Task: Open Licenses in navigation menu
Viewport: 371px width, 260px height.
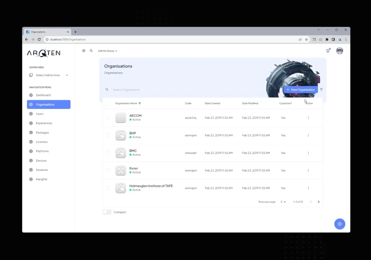Action: coord(49,142)
